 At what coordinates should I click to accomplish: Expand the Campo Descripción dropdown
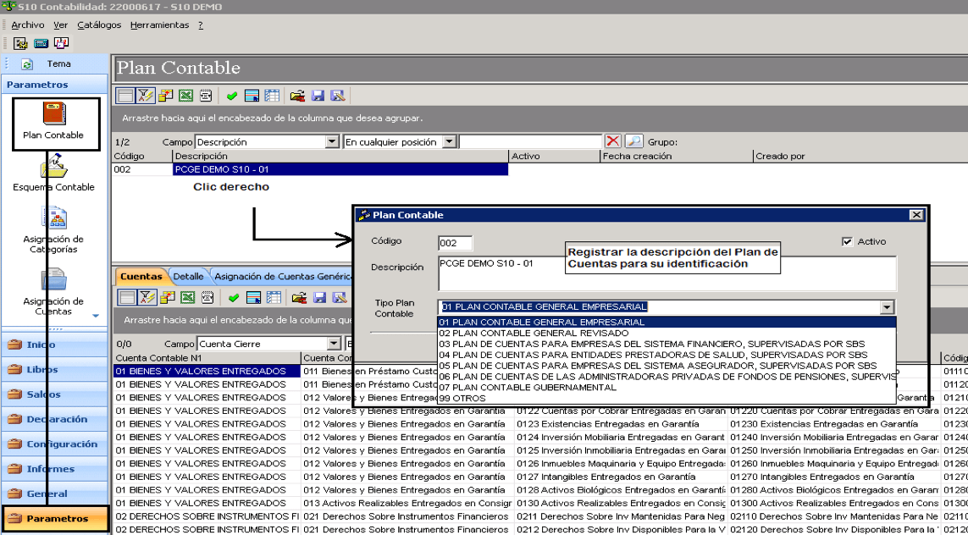click(332, 142)
